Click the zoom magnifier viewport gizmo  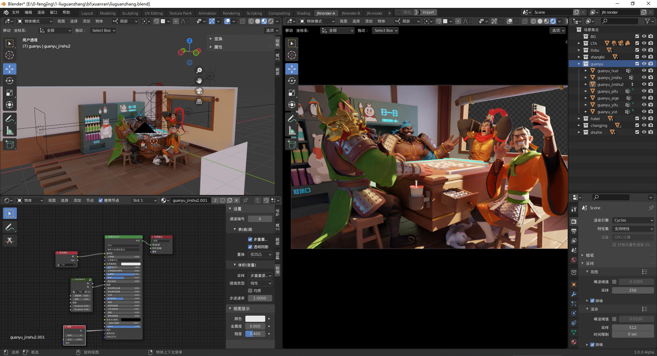pos(199,70)
